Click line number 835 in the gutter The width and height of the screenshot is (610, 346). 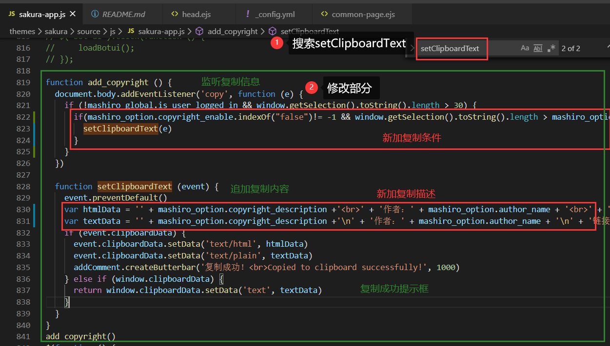coord(23,267)
